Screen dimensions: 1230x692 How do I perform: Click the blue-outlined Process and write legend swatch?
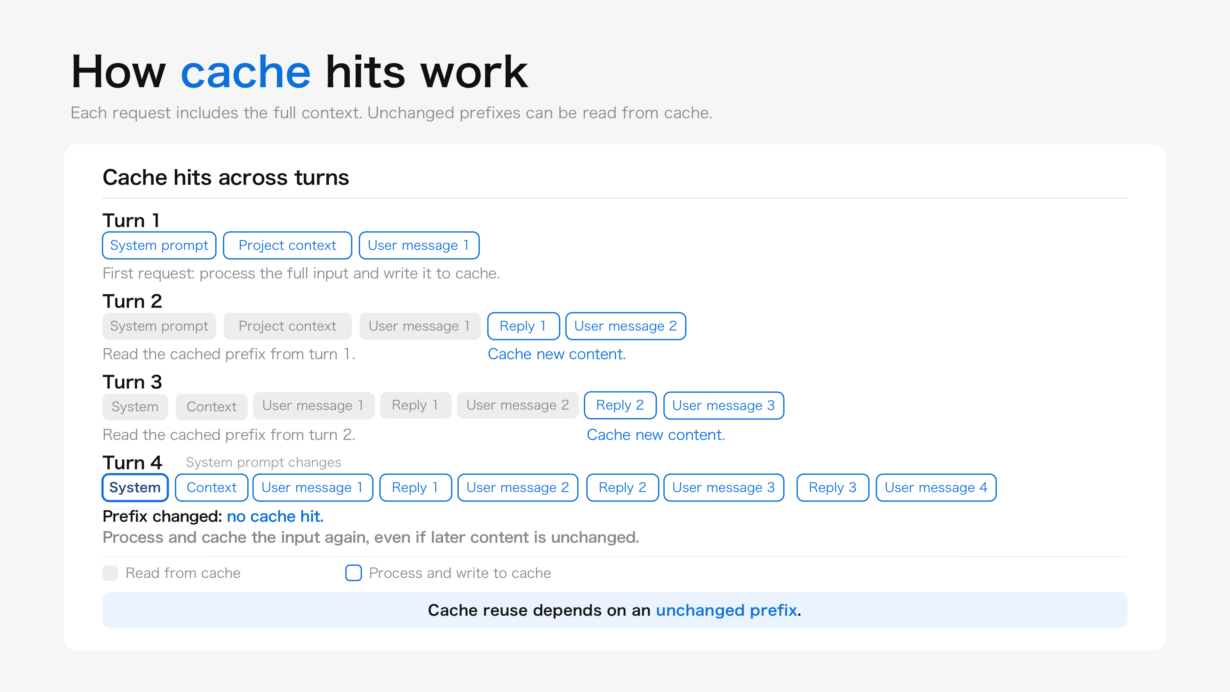[353, 573]
